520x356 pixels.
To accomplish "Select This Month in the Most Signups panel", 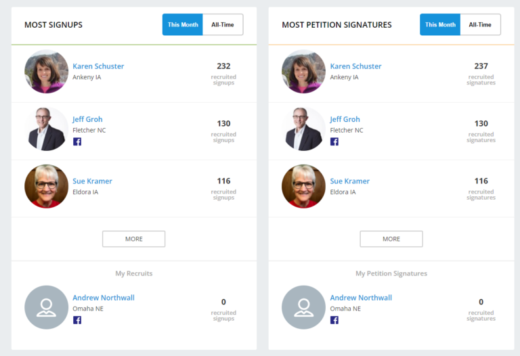I will coord(183,24).
